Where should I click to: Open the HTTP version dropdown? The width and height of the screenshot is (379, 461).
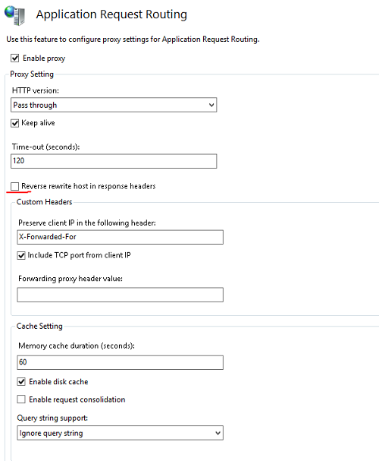point(114,105)
